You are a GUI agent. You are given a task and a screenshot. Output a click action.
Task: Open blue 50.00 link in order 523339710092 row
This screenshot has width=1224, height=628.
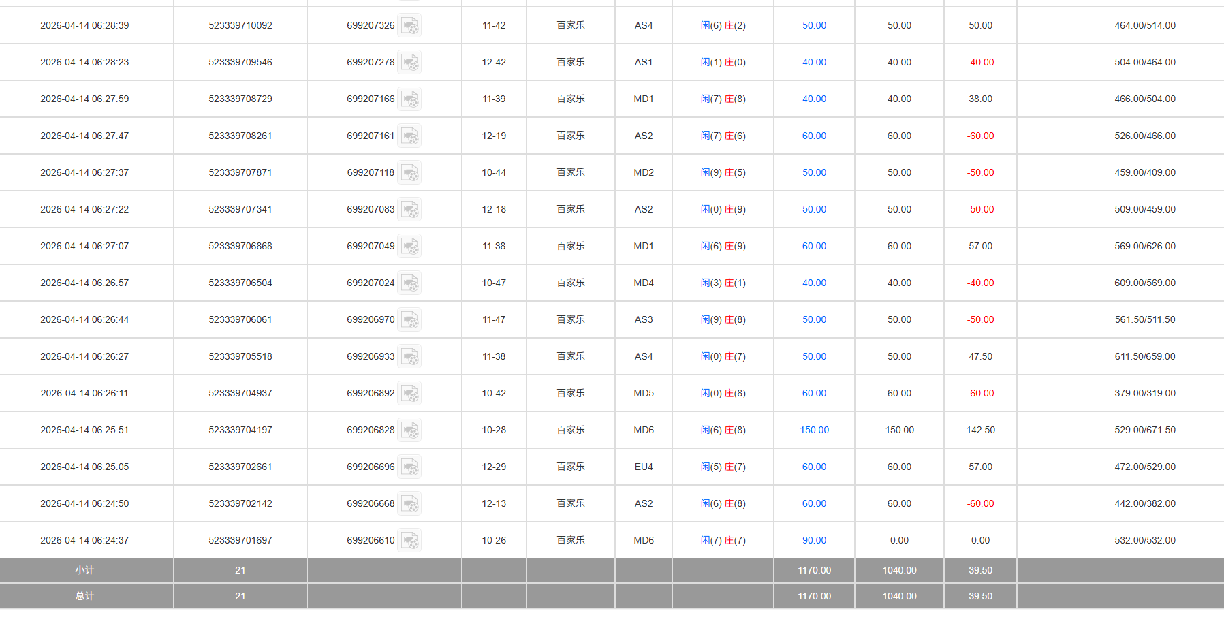coord(814,26)
